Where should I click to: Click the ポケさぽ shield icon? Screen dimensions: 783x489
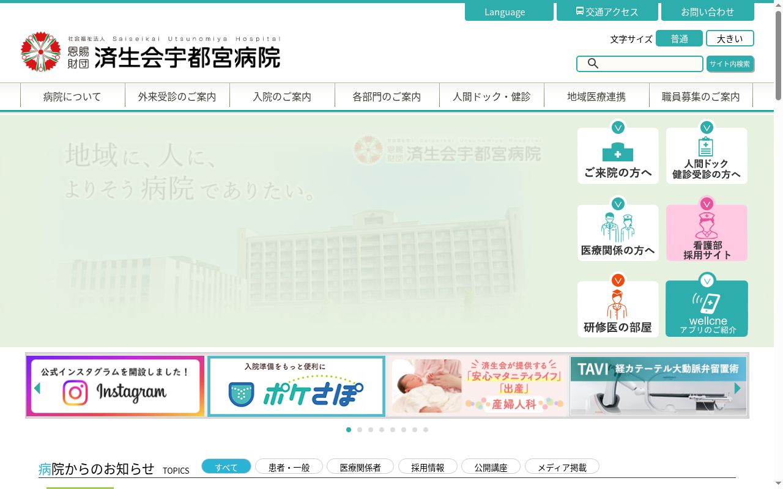tap(241, 394)
